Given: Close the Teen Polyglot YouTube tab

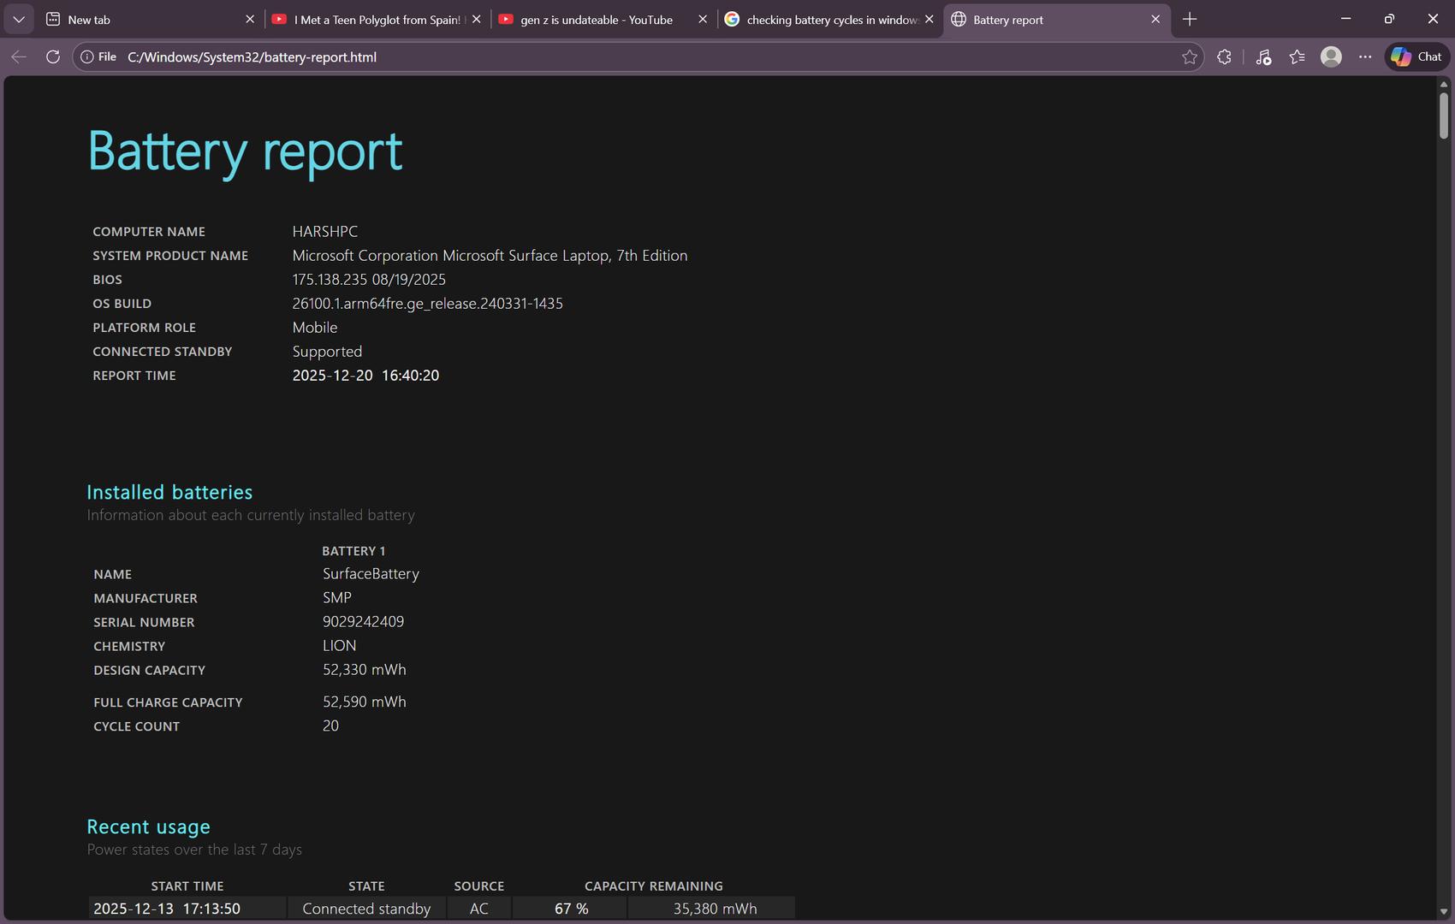Looking at the screenshot, I should (x=477, y=19).
